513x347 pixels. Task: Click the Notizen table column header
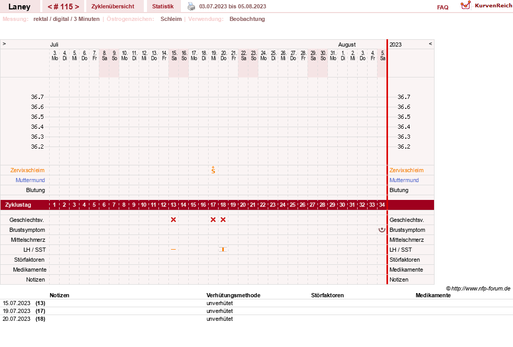coord(60,295)
